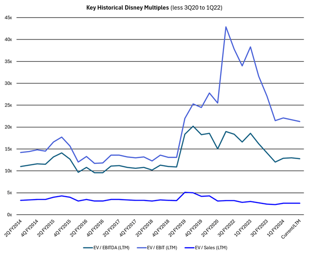The height and width of the screenshot is (255, 309).
Task: Click the EV / EBITDA line's peak at 4Q FY2019
Action: tap(193, 126)
